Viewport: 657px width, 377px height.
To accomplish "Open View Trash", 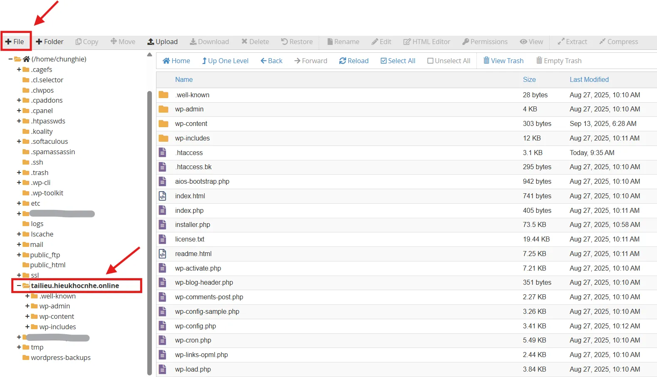I will pos(503,61).
